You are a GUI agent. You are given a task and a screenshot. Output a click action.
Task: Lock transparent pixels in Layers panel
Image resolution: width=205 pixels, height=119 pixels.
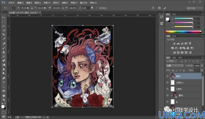click(x=173, y=71)
